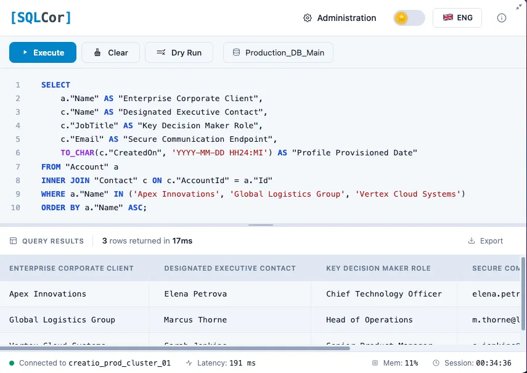Click the Query Results table icon

pos(13,241)
